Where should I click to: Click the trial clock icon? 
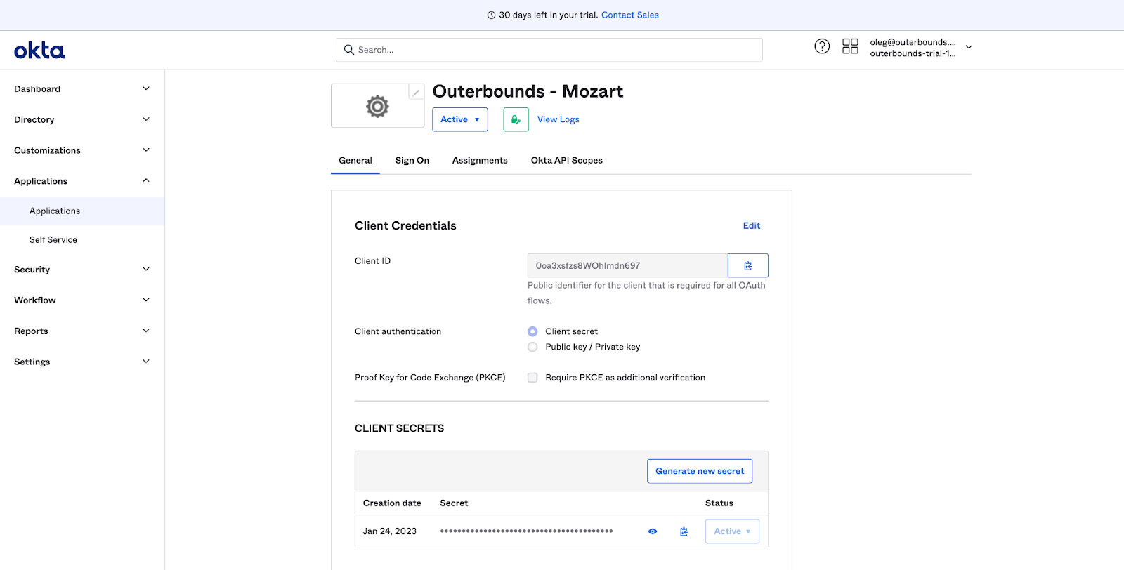[x=491, y=15]
